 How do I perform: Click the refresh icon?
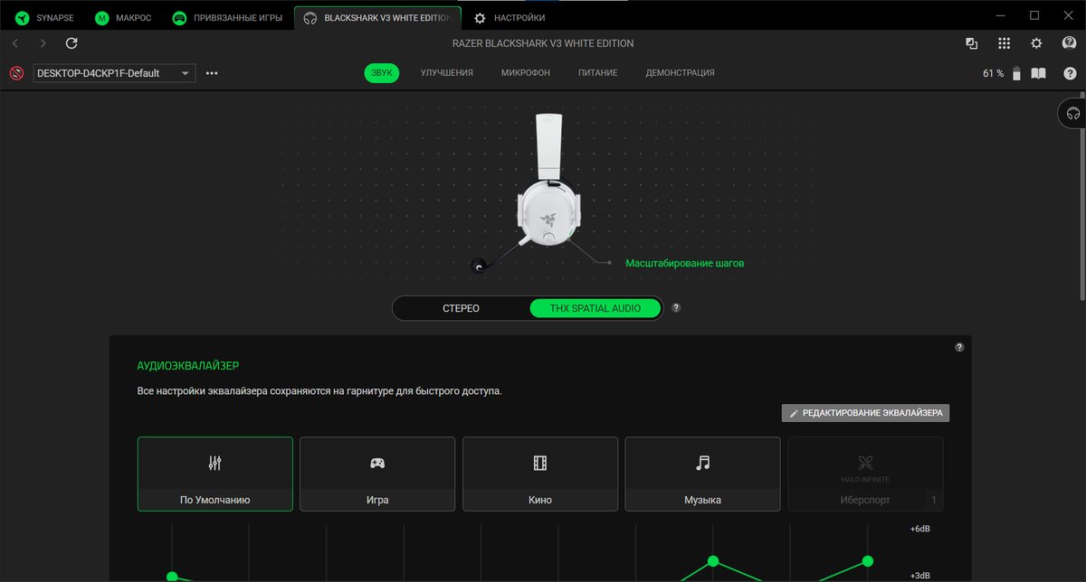[71, 43]
